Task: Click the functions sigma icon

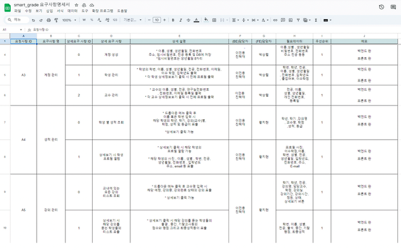Action: (x=316, y=20)
